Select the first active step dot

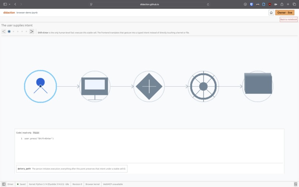click(x=9, y=32)
